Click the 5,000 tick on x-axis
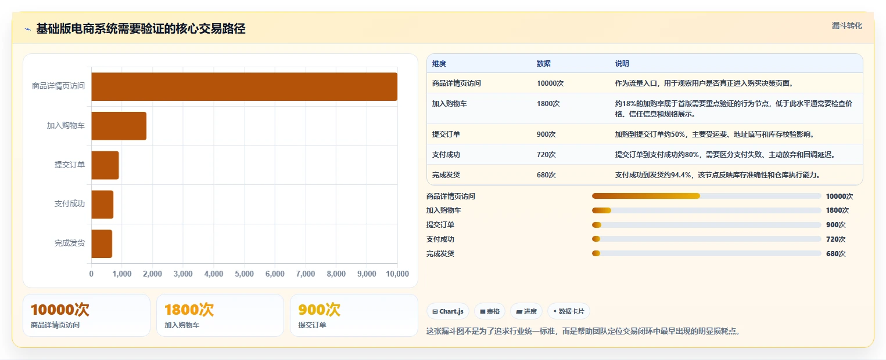The height and width of the screenshot is (360, 886). click(244, 274)
